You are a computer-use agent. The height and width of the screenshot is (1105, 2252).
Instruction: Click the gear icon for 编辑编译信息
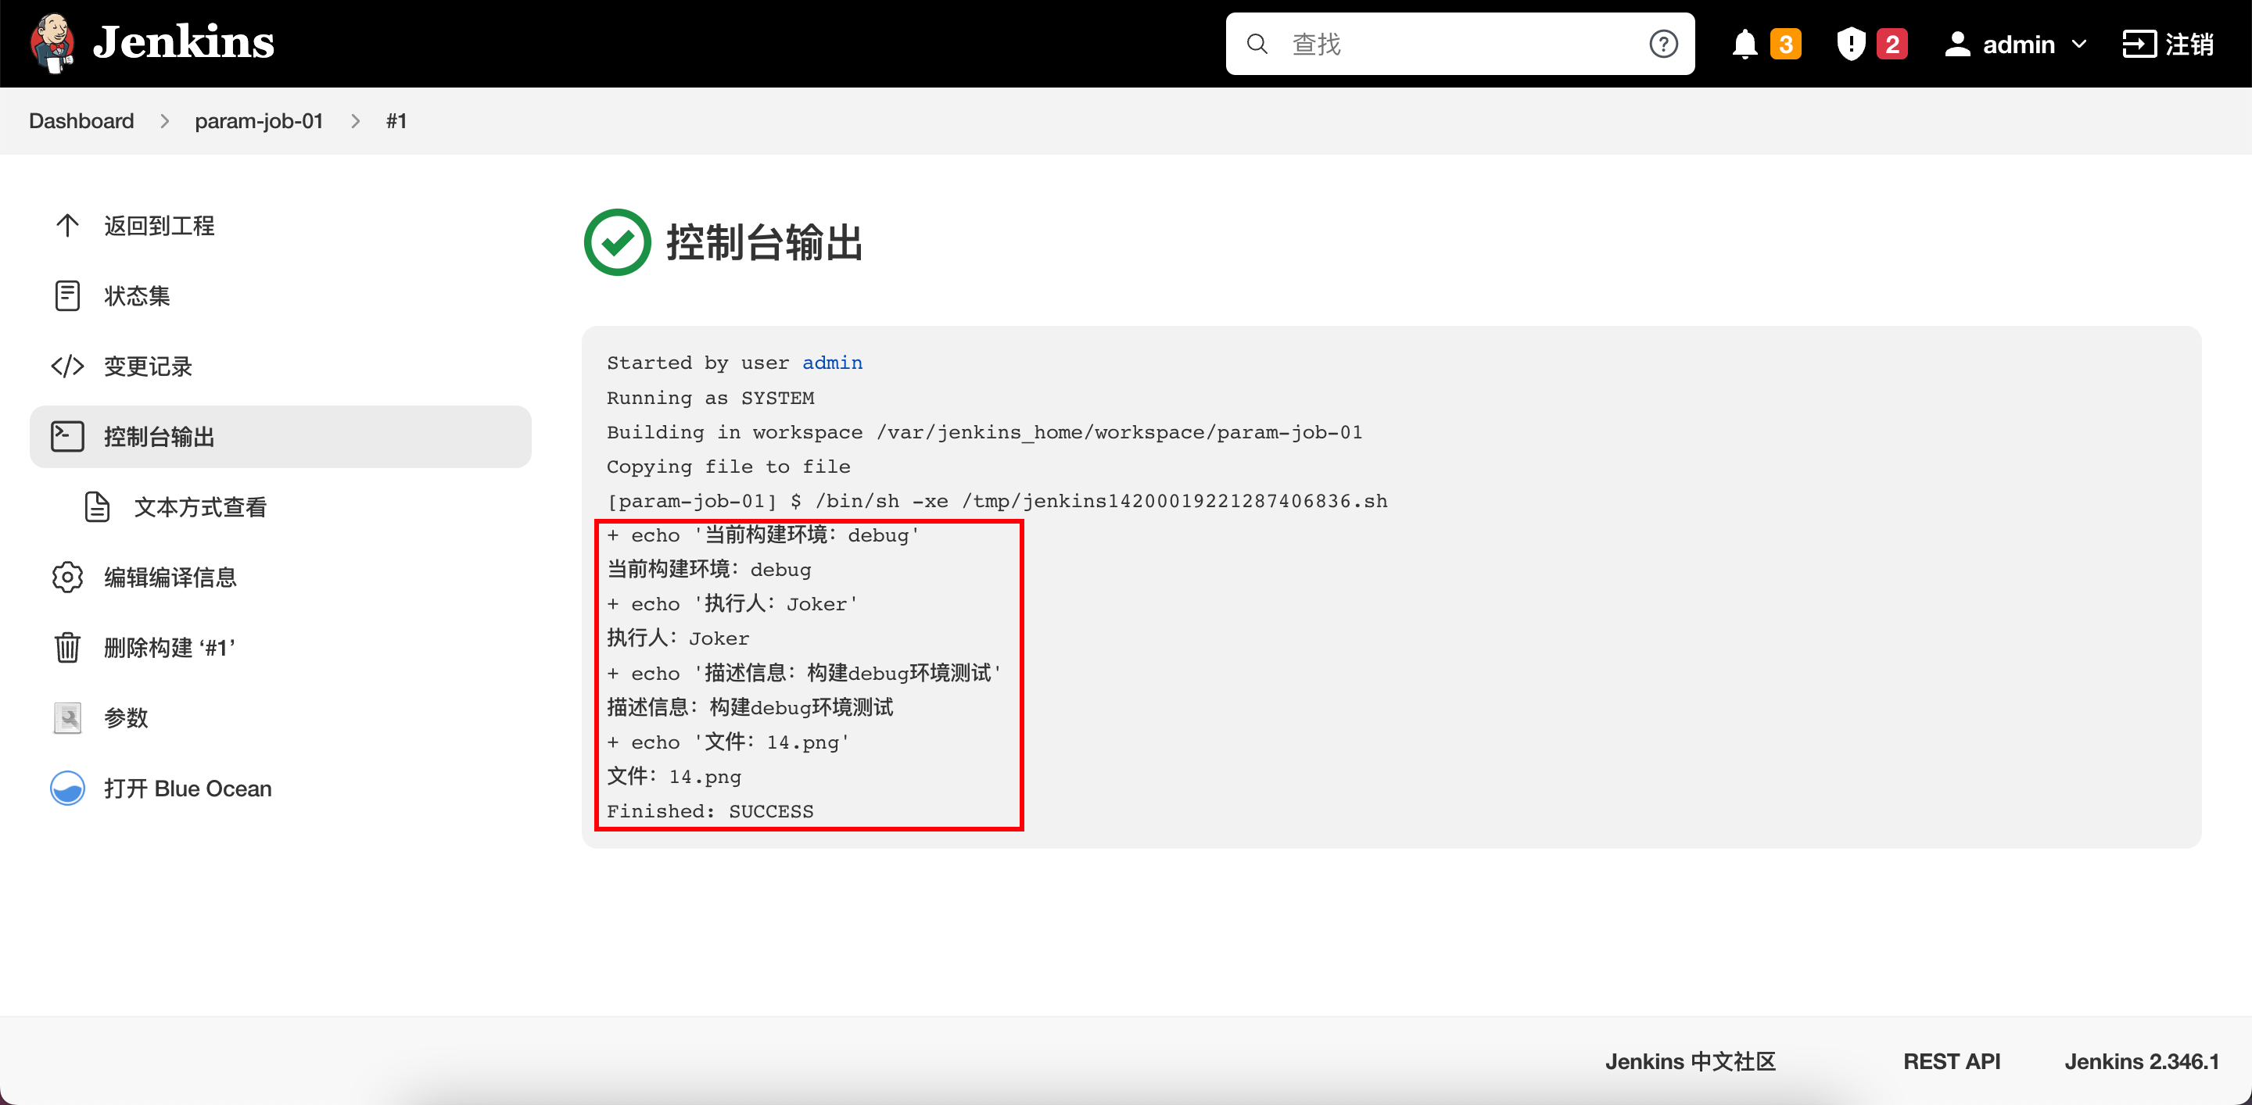67,577
